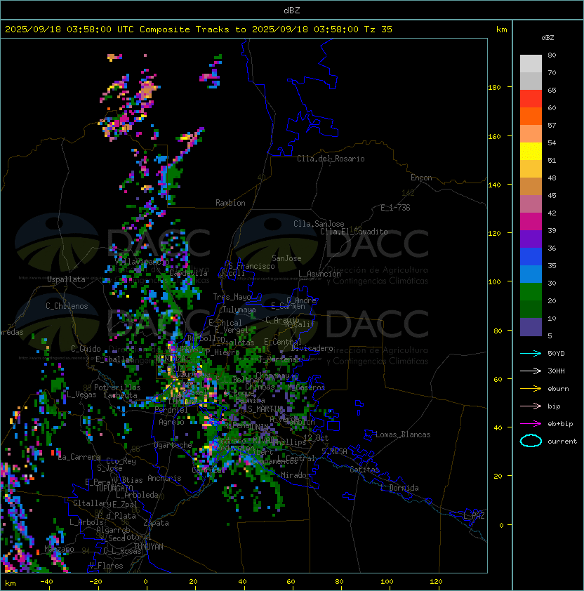Click the 'Ugarteche' map label

pyautogui.click(x=173, y=445)
